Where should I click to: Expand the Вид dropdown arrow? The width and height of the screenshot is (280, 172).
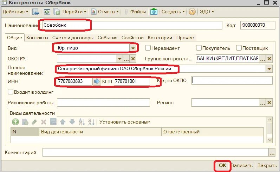coord(133,48)
